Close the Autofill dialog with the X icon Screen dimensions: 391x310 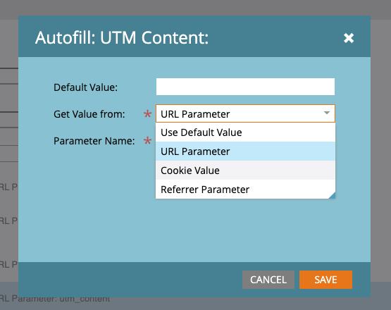(349, 38)
